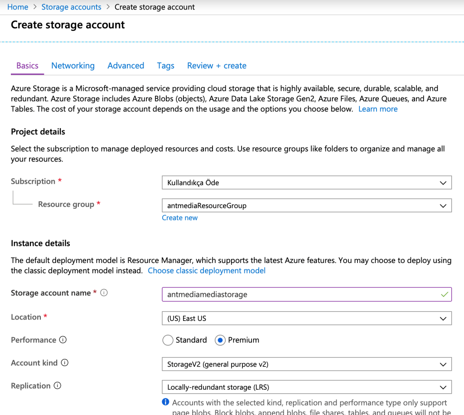Open the Account kind dropdown

pyautogui.click(x=307, y=364)
